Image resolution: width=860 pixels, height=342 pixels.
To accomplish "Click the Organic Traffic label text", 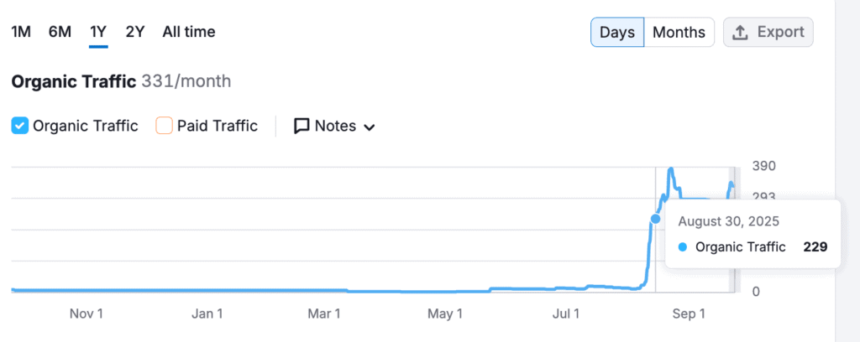I will point(86,127).
